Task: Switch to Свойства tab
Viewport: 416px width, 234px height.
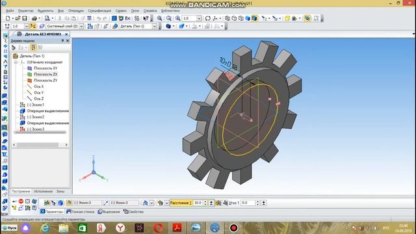Action: (x=134, y=212)
